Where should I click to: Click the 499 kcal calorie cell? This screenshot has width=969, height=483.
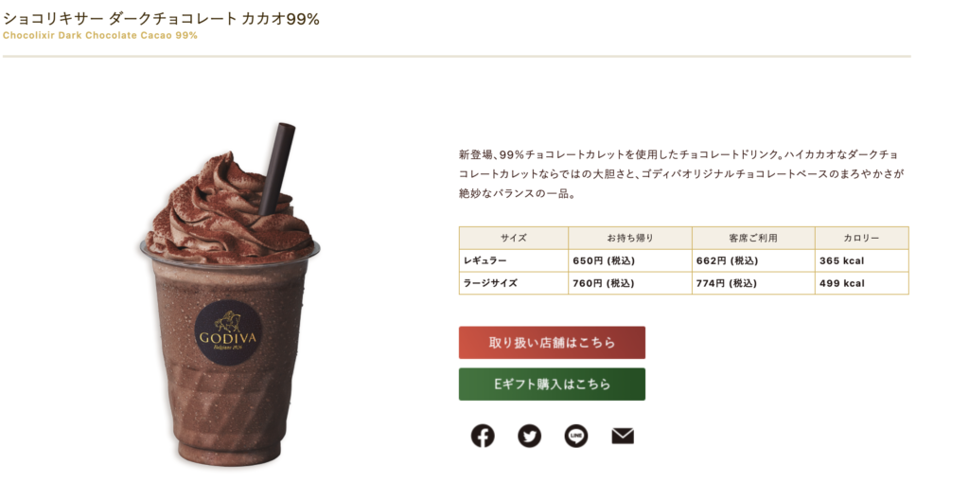861,283
